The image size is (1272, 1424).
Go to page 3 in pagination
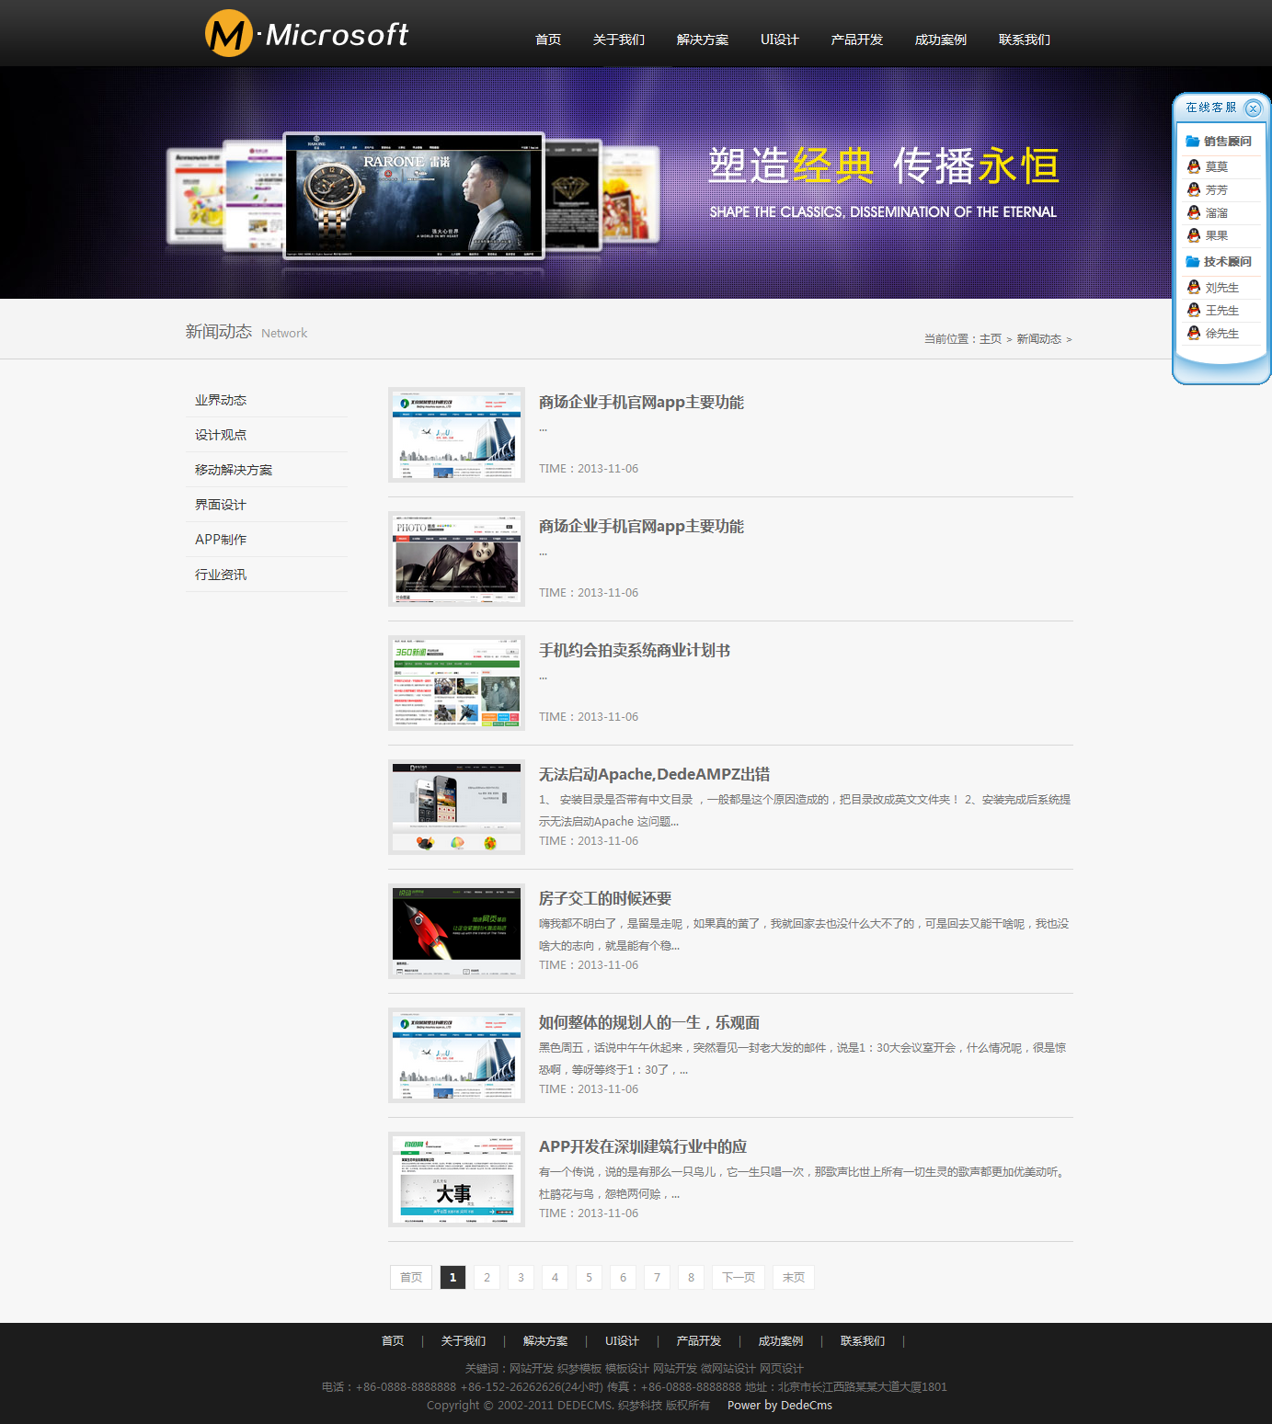(521, 1278)
